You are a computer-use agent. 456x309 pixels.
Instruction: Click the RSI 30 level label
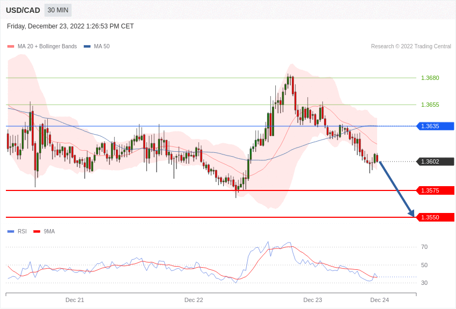pos(424,283)
